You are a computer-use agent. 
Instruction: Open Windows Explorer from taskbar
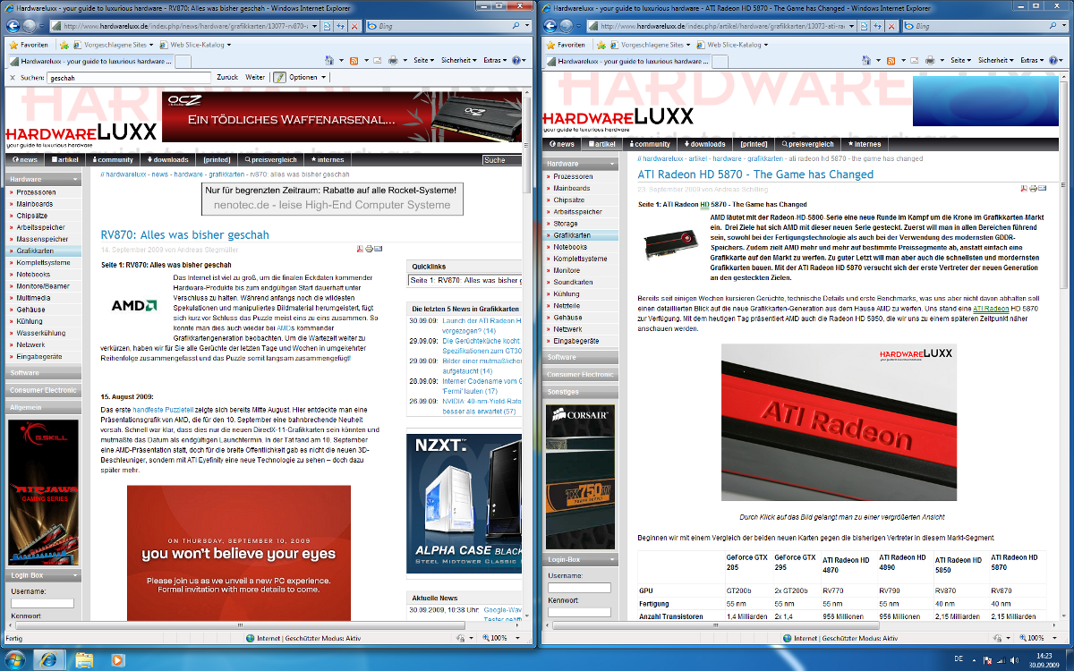84,660
